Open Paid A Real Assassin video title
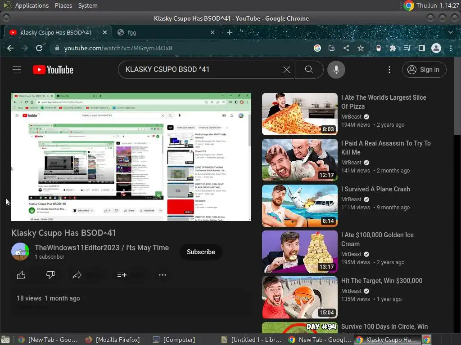461x345 pixels. [386, 147]
